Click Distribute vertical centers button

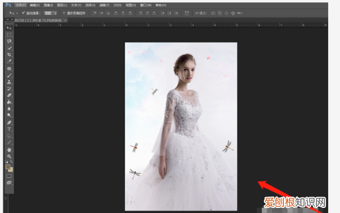tap(147, 13)
